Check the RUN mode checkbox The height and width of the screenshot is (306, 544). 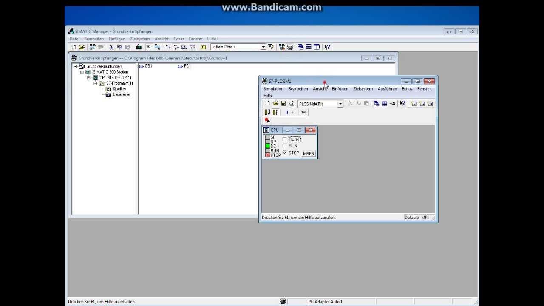point(285,146)
